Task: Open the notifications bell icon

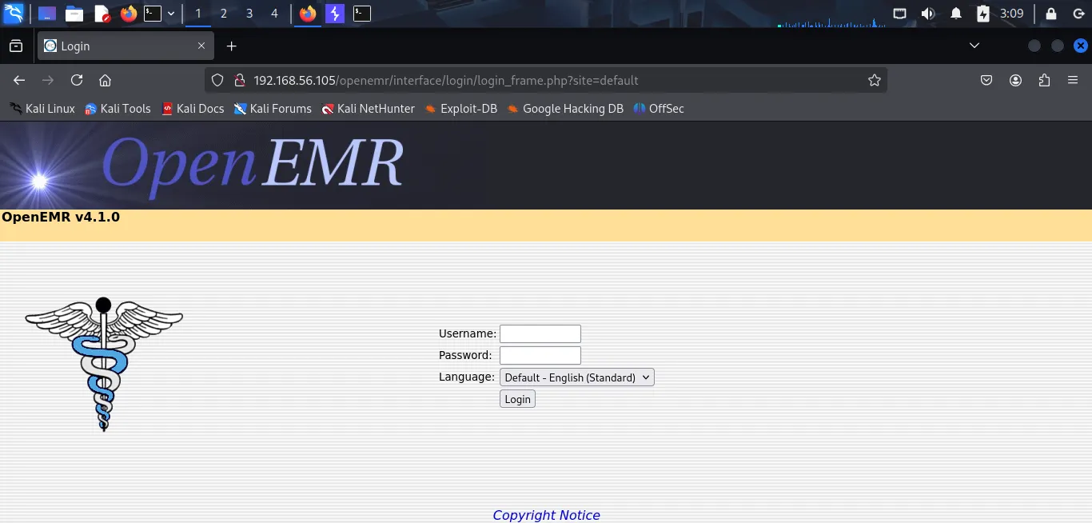Action: point(955,14)
